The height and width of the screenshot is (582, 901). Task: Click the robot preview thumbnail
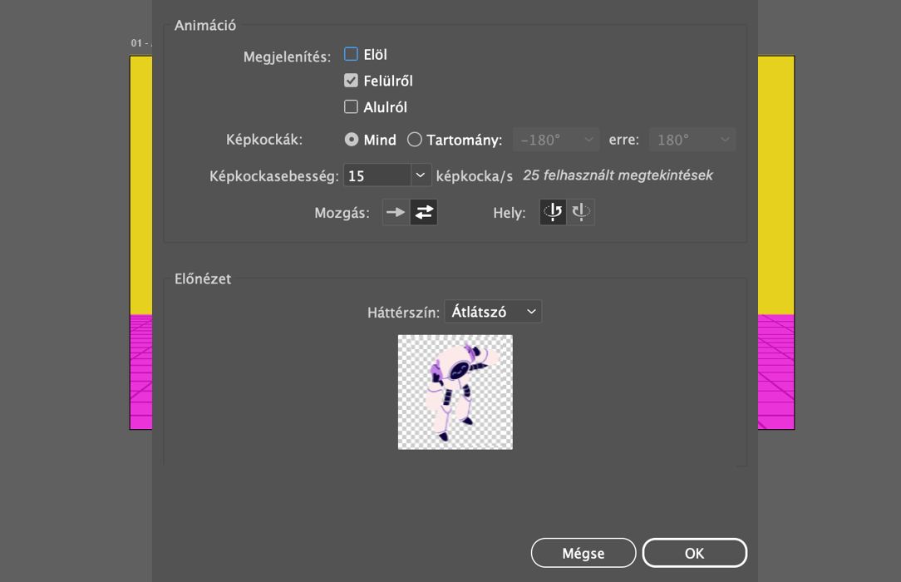pos(455,391)
